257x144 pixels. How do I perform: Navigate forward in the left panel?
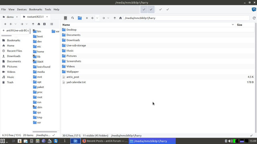click(22, 24)
